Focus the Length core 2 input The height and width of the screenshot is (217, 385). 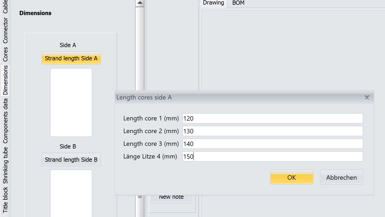point(273,131)
